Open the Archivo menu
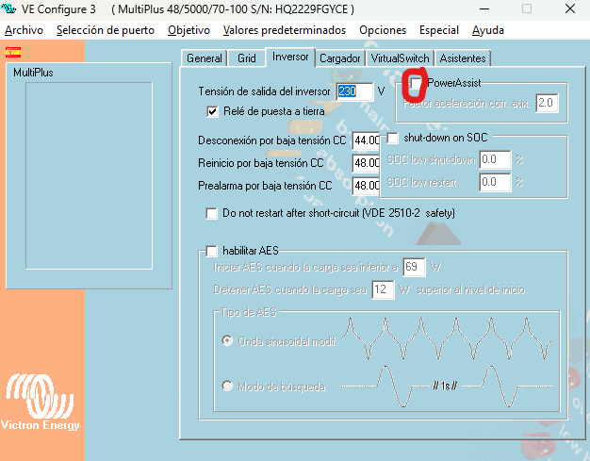The width and height of the screenshot is (590, 461). [24, 30]
